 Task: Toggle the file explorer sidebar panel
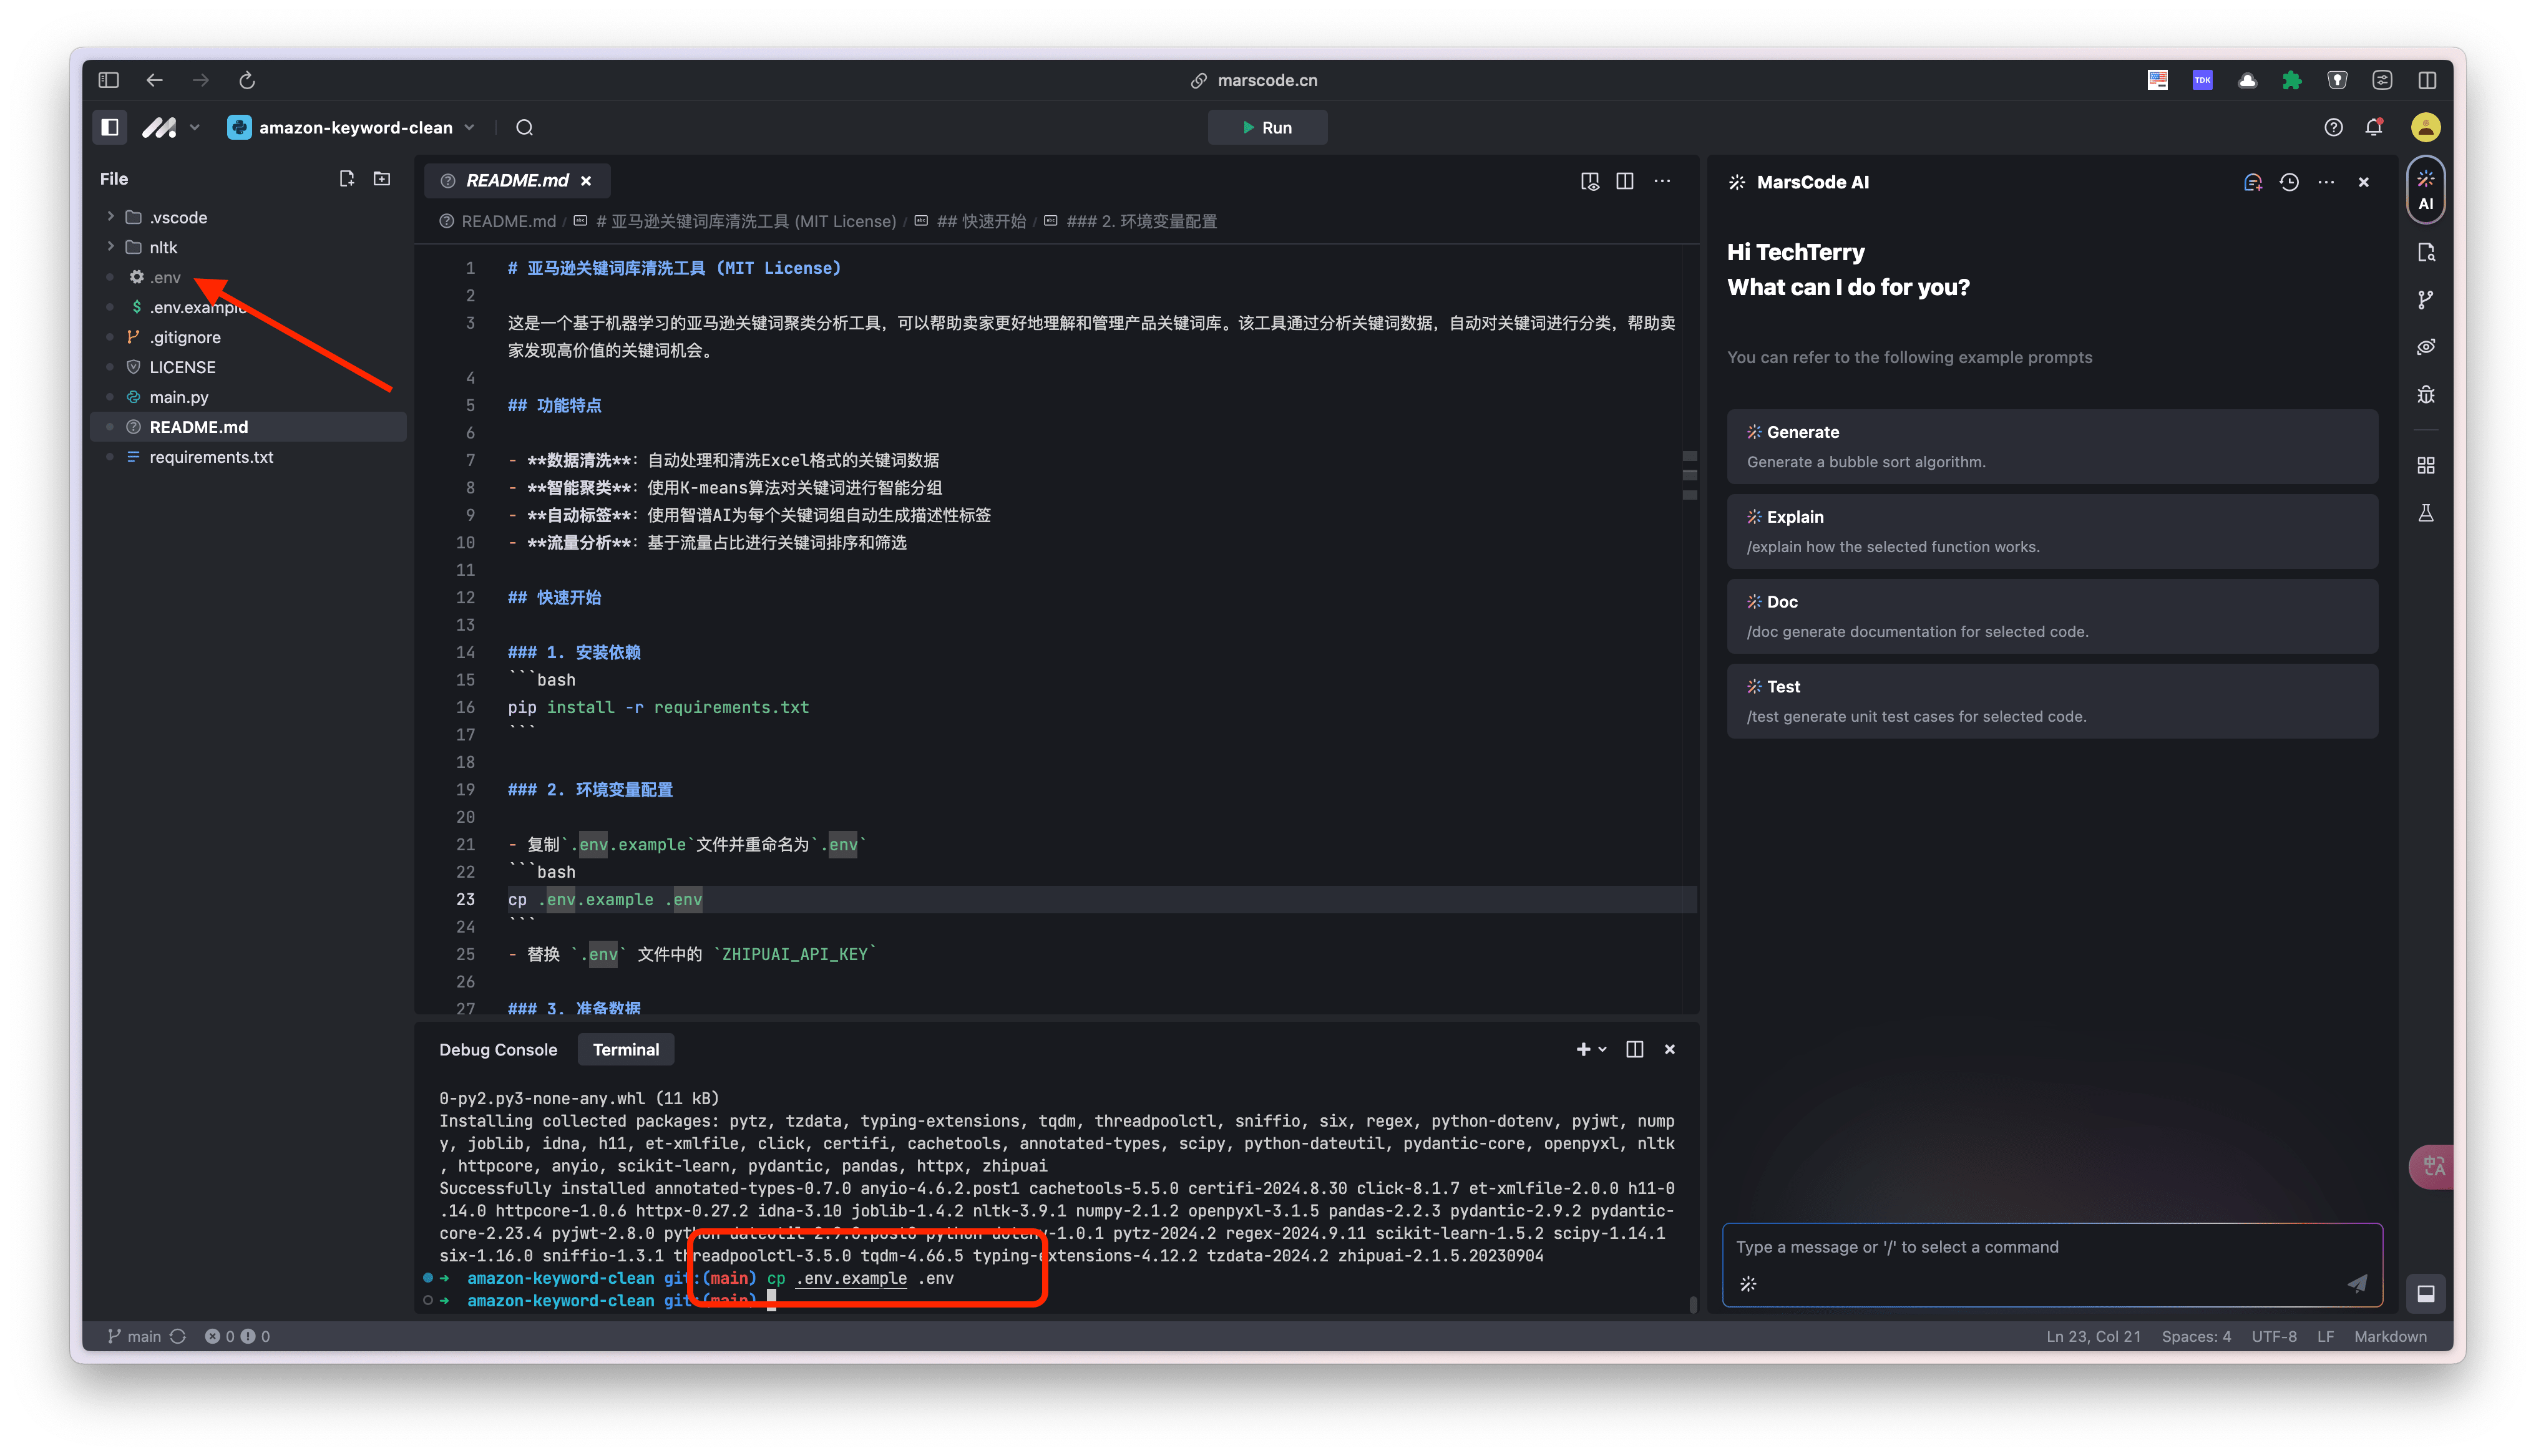[110, 127]
